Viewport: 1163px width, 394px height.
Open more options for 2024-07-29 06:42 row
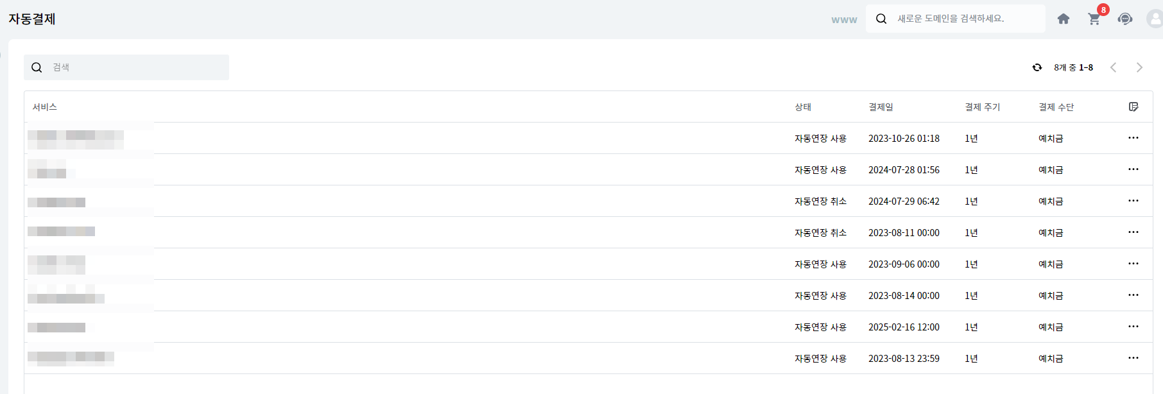(1133, 201)
